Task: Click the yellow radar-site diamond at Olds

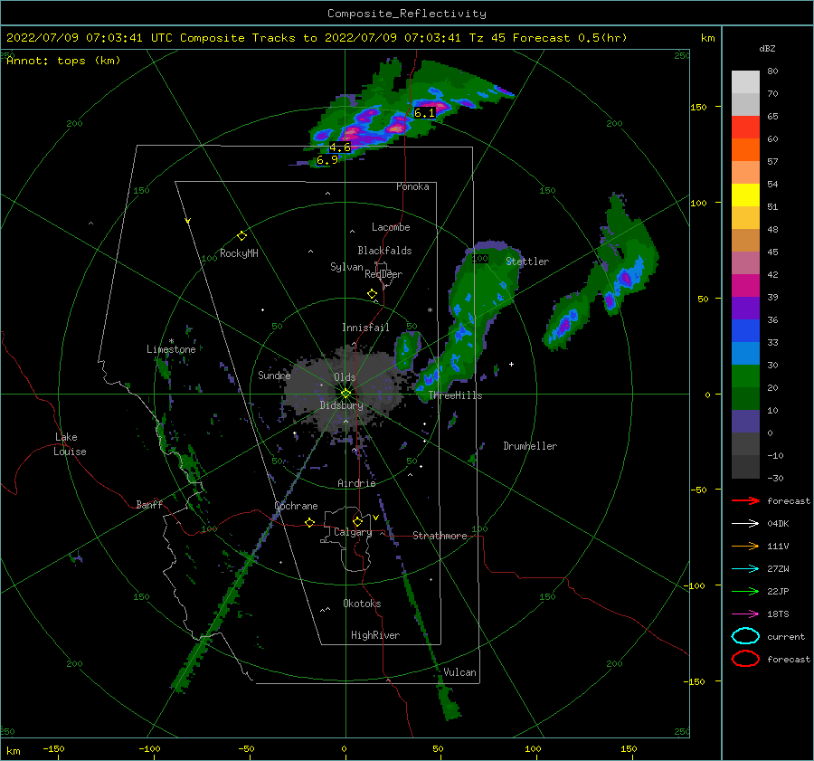Action: point(345,394)
